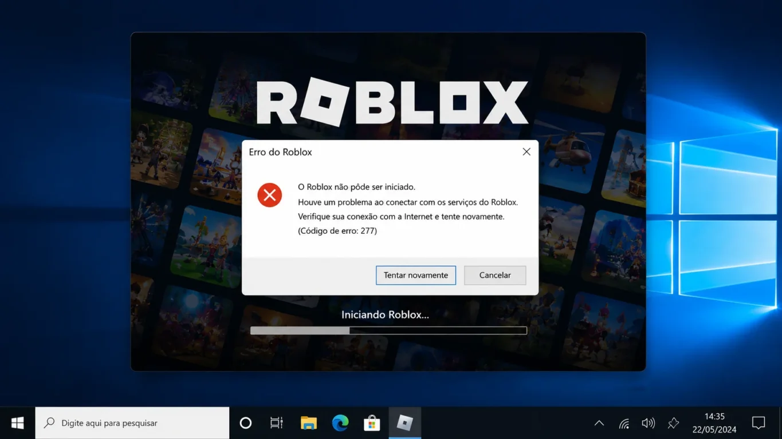Click the ROBLOX logo in launcher window
The image size is (782, 439).
(392, 102)
